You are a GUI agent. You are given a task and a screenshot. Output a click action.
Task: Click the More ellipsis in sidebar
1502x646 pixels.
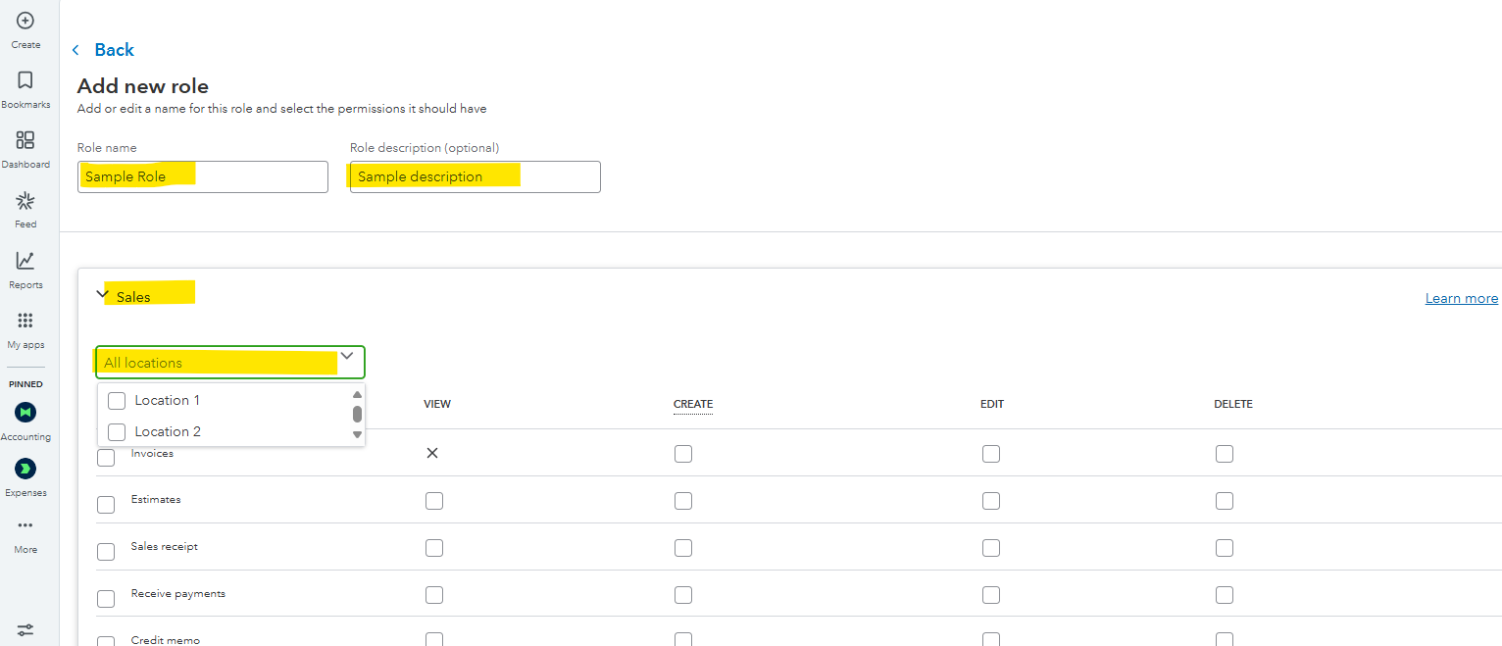point(25,525)
